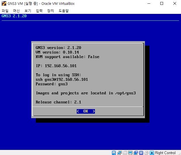Open the 머신 menu
Image resolution: width=181 pixels, height=155 pixels.
click(x=16, y=11)
